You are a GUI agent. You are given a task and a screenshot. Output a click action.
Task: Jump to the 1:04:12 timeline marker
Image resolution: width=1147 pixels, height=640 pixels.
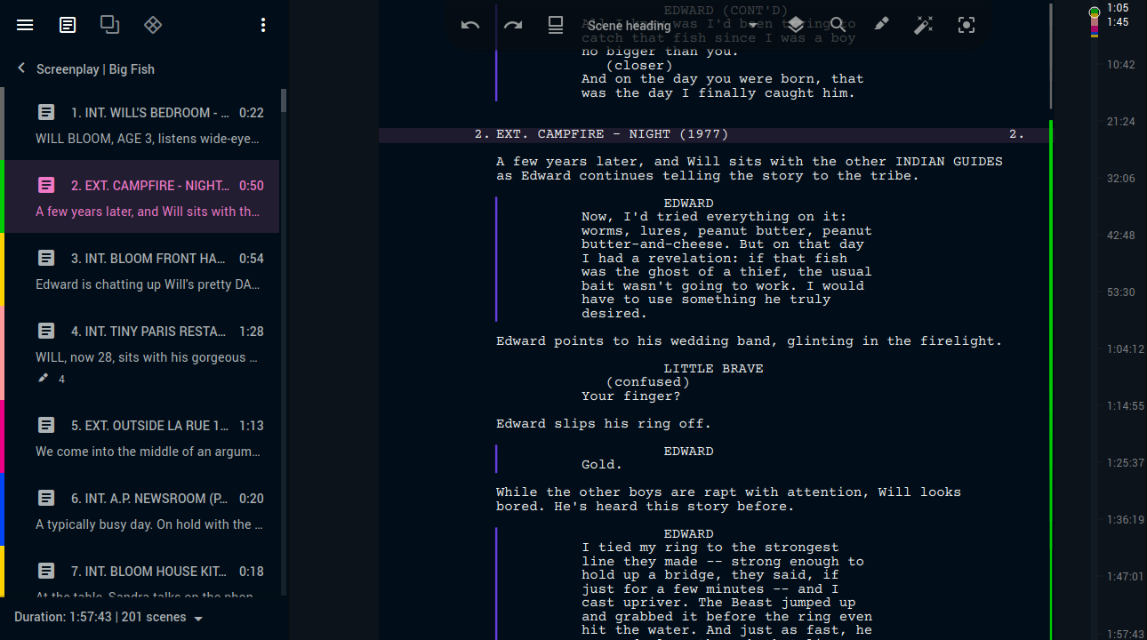tap(1125, 349)
